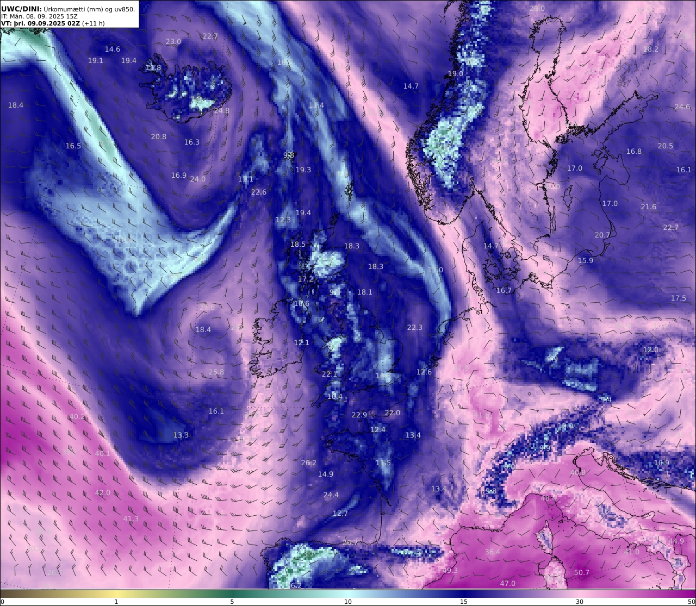The width and height of the screenshot is (696, 606).
Task: Click the map value 18.5
Action: click(298, 245)
